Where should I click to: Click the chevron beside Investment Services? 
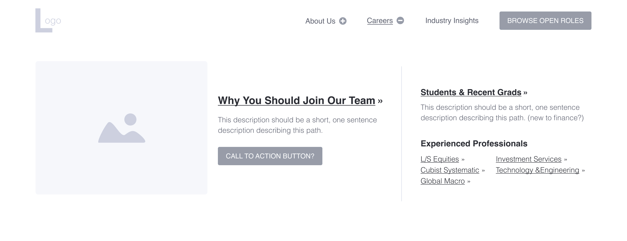coord(565,159)
